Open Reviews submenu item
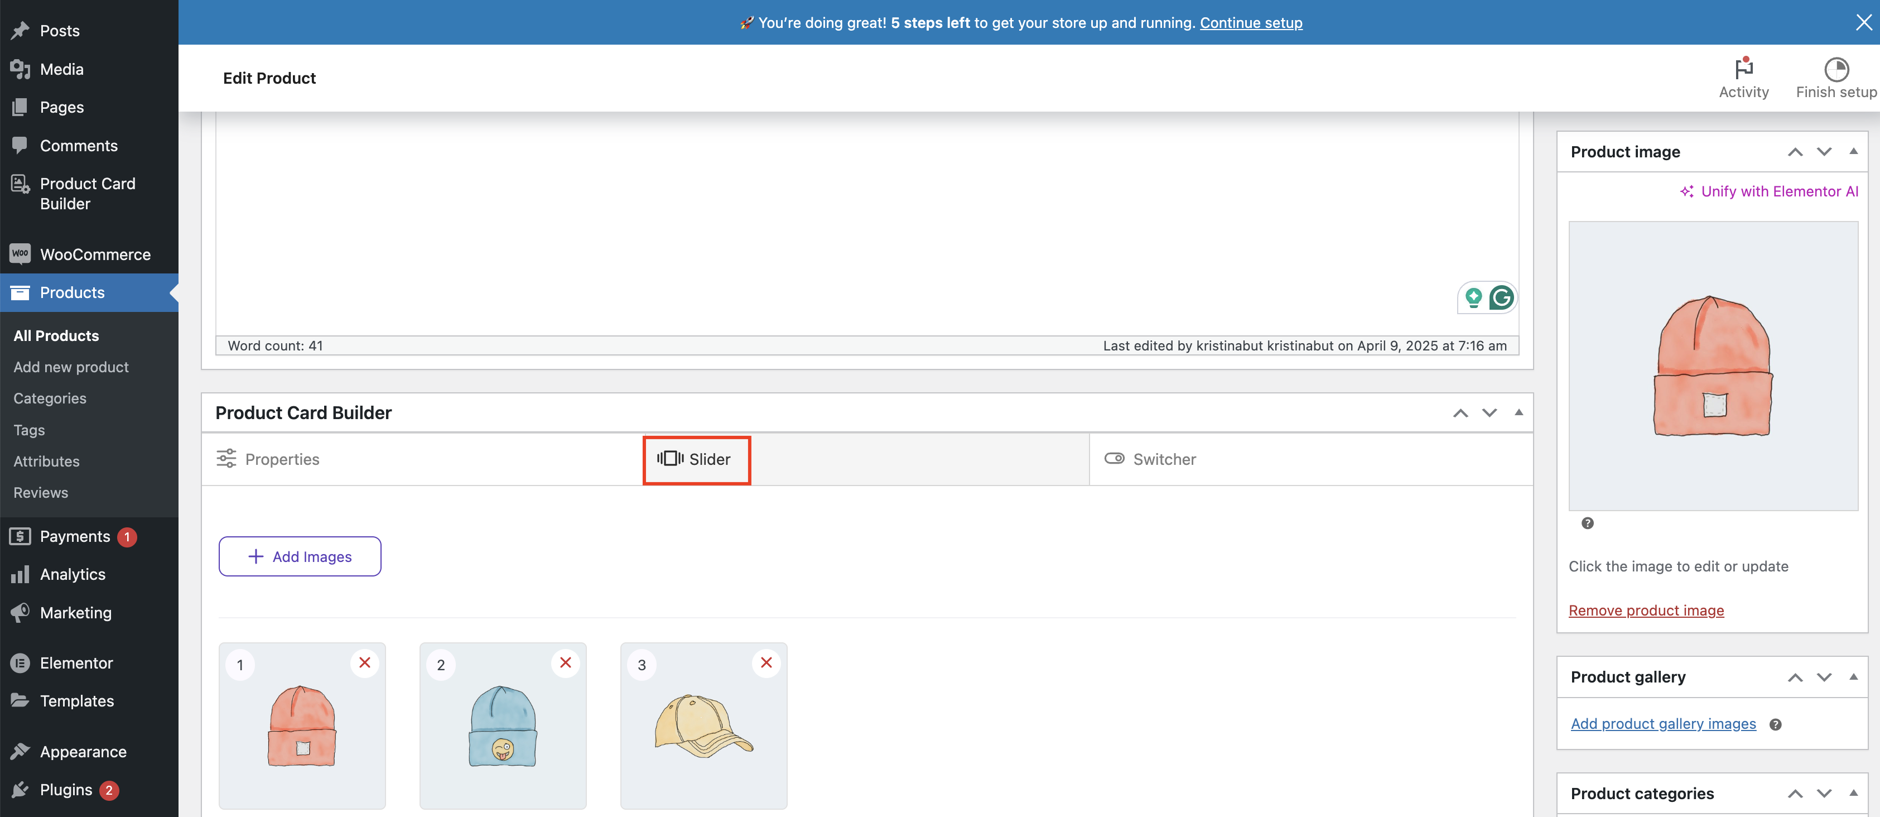1880x817 pixels. (x=41, y=492)
